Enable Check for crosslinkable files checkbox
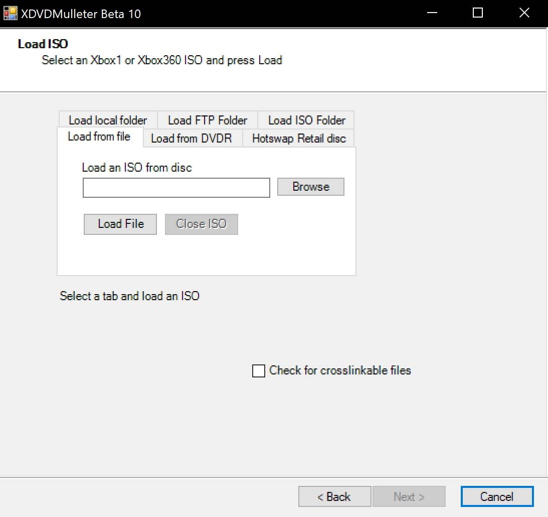The height and width of the screenshot is (517, 548). point(259,371)
